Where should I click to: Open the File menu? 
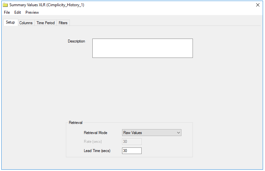[x=7, y=12]
